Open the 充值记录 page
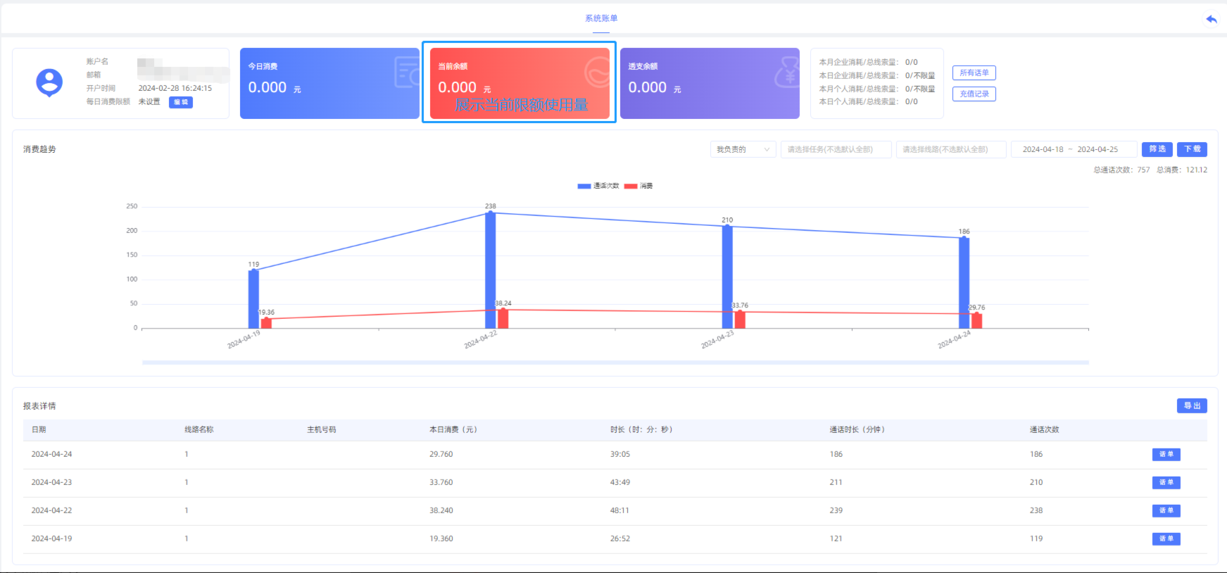Image resolution: width=1227 pixels, height=573 pixels. (974, 94)
